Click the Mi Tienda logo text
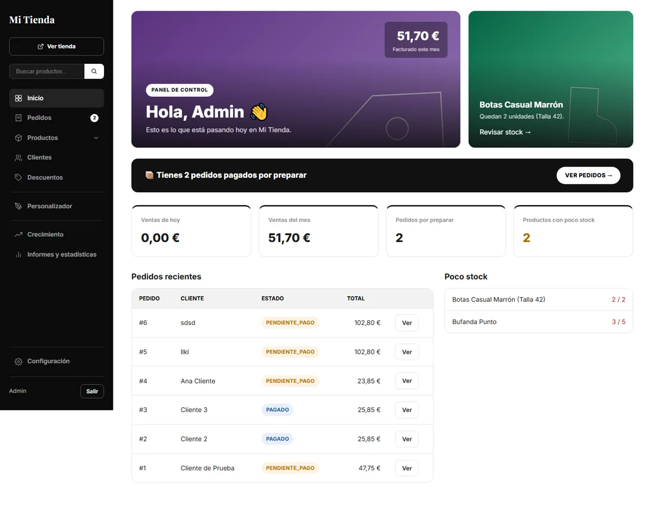The width and height of the screenshot is (657, 510). pos(32,20)
